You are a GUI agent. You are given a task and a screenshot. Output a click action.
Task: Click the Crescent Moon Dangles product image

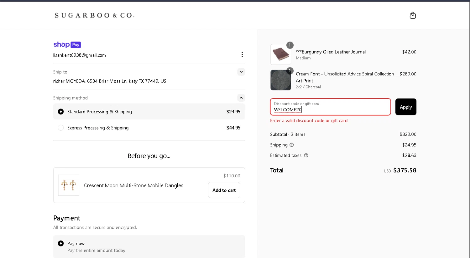[x=69, y=185]
